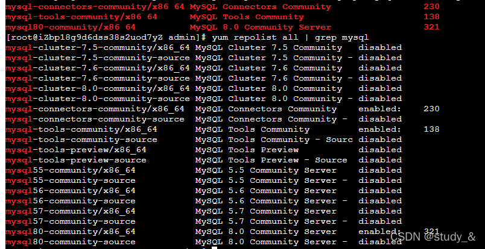Select repo id "mysql-connectors-community-source"

click(x=95, y=119)
